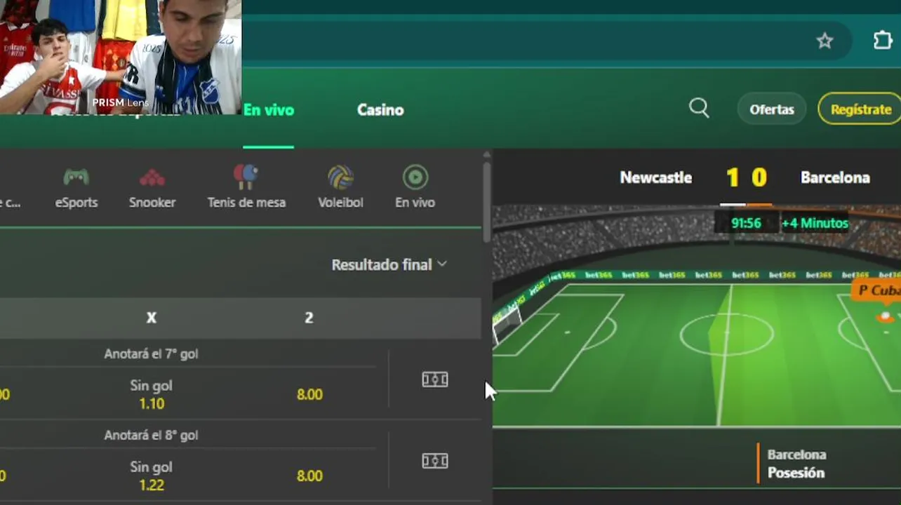
Task: Click the Regístrate button
Action: [860, 109]
